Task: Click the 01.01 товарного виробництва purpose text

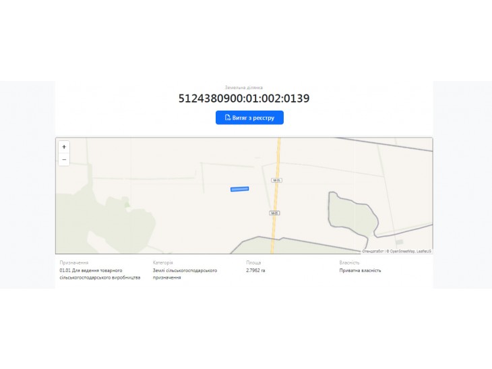Action: click(x=100, y=274)
